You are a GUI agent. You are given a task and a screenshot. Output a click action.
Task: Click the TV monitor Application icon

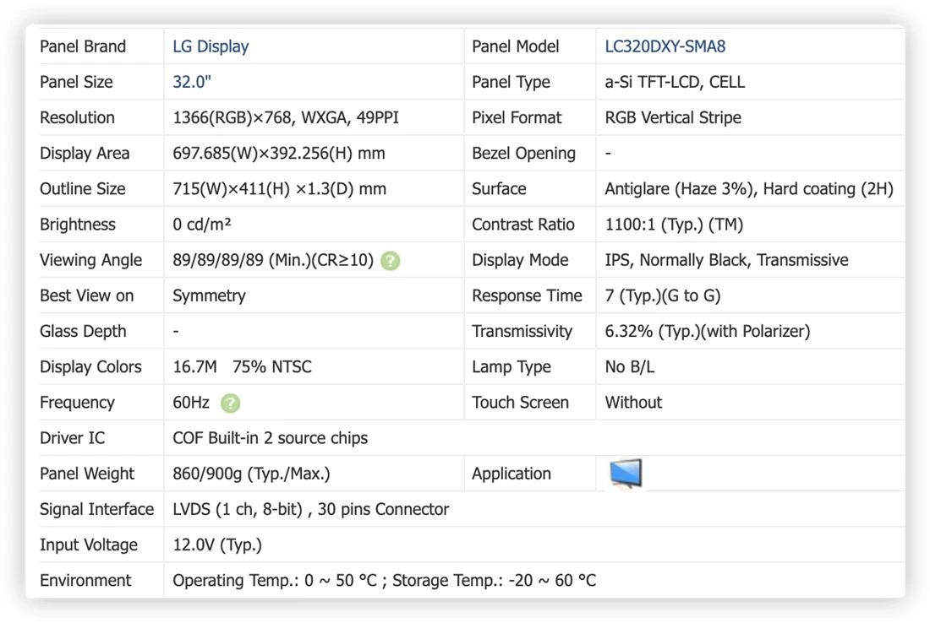[626, 474]
